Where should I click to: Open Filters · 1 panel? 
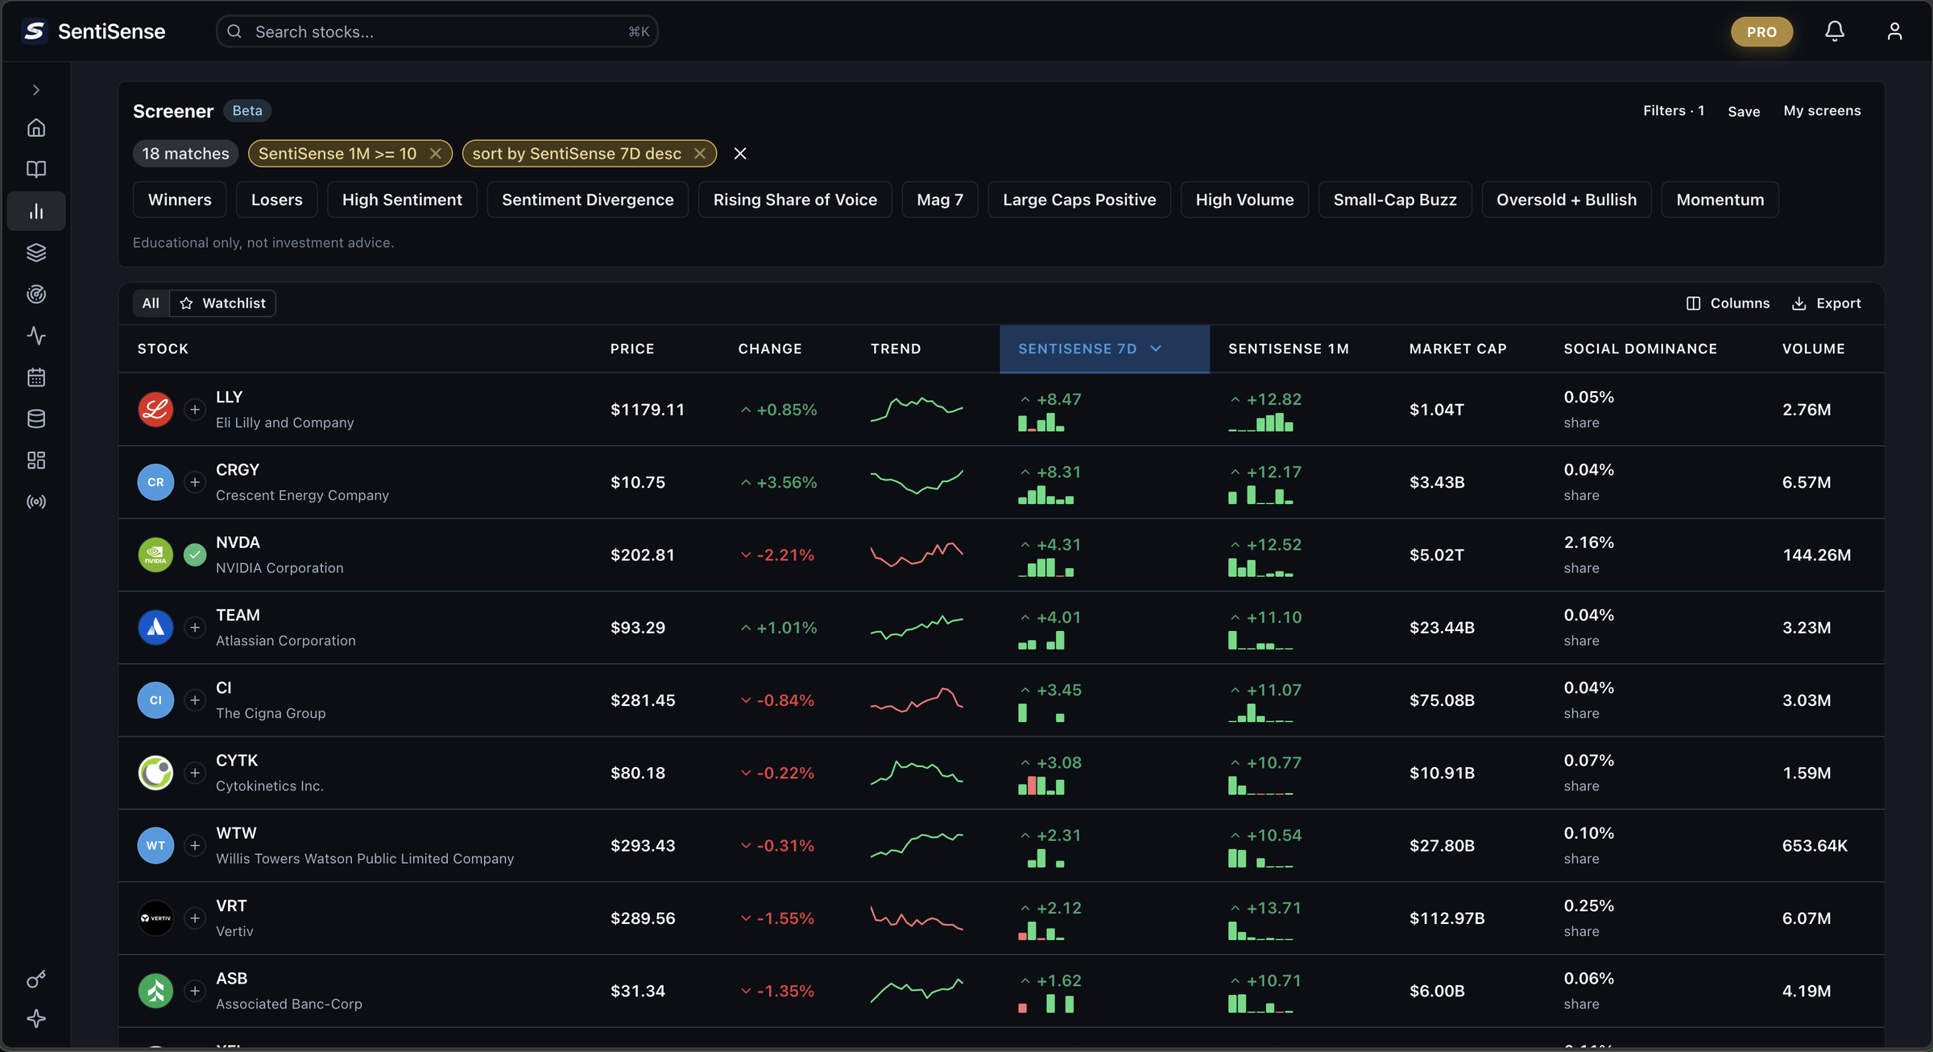[1674, 111]
